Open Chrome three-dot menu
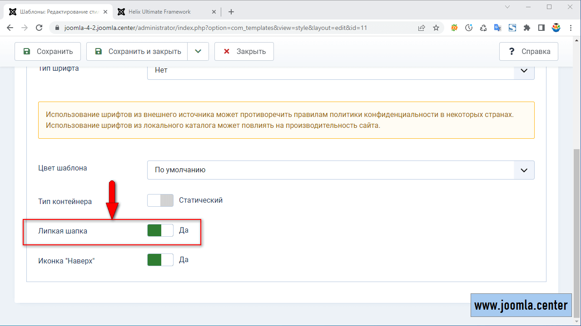This screenshot has height=326, width=581. pos(571,28)
